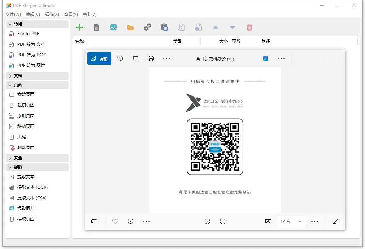Collapse the 转换 section
The image size is (365, 249).
pyautogui.click(x=37, y=24)
